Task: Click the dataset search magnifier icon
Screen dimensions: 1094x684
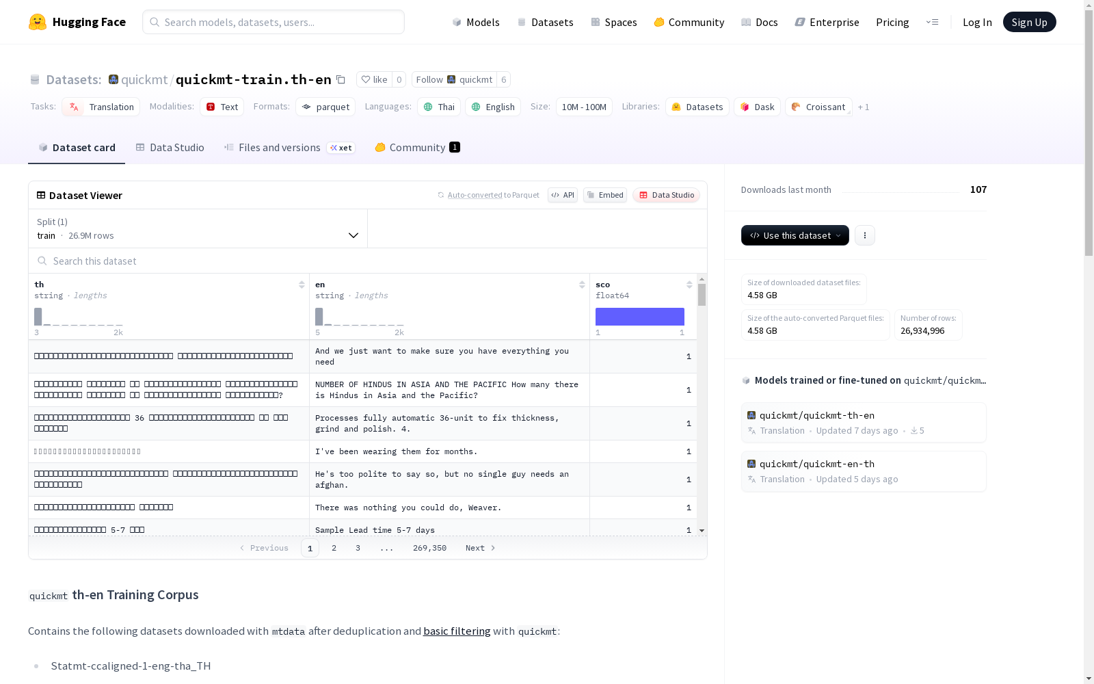Action: 42,261
